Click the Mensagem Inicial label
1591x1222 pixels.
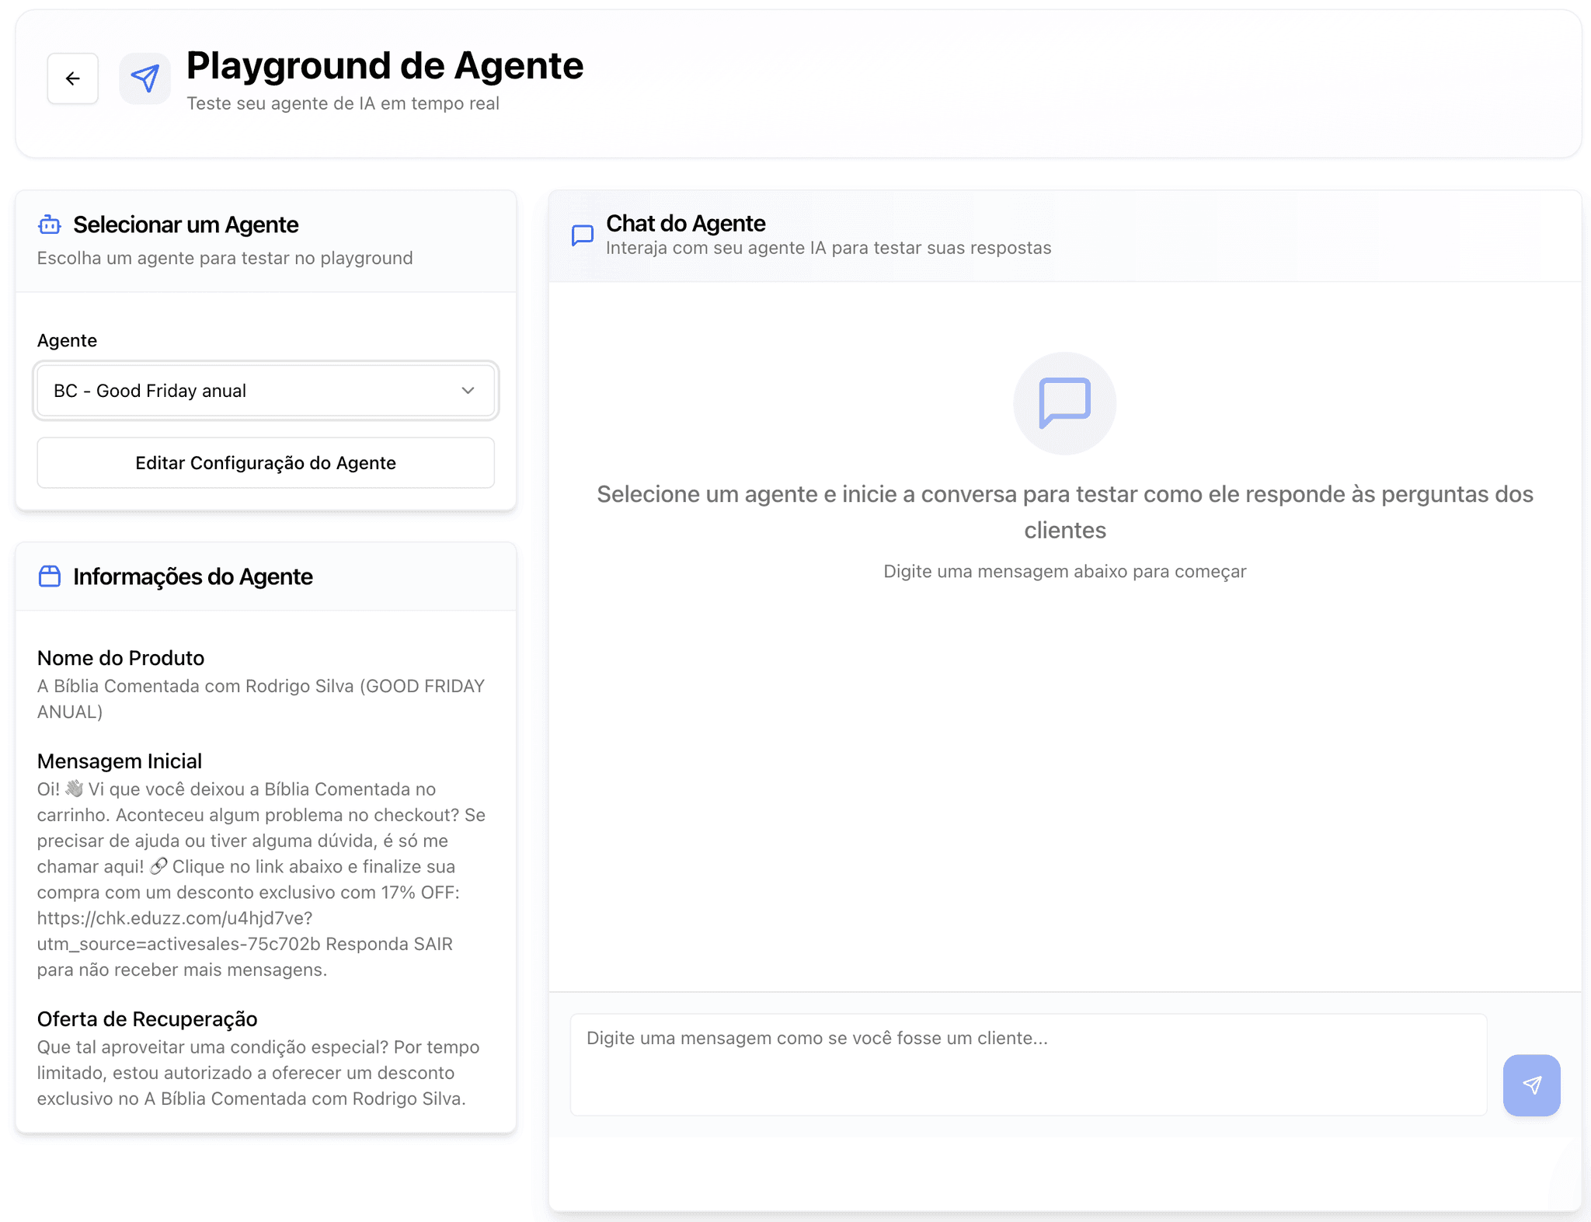[x=120, y=761]
